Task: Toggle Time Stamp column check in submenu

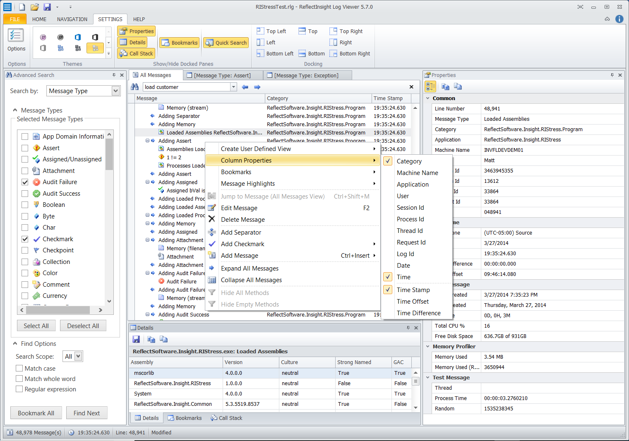Action: tap(388, 290)
